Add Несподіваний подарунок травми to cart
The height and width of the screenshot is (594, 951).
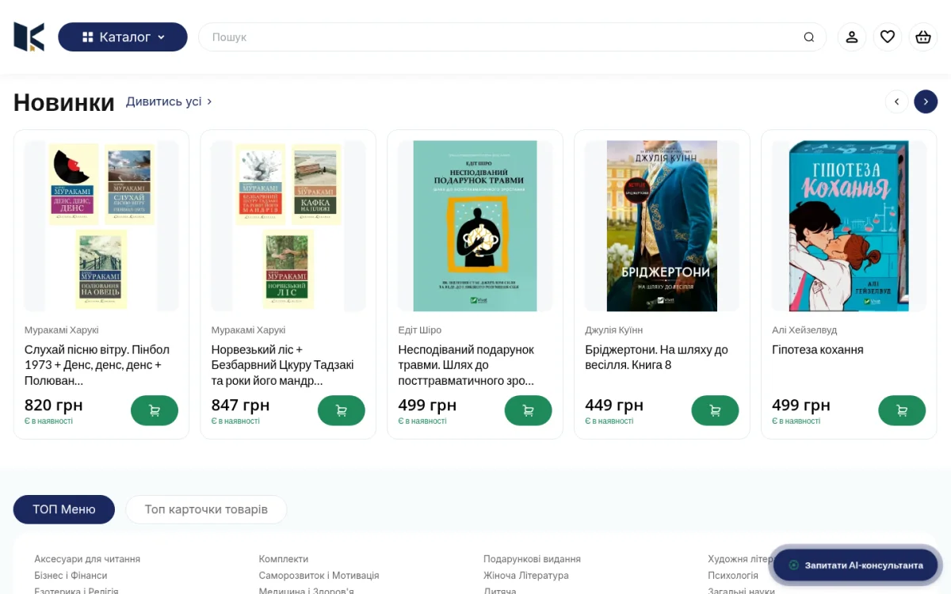[x=529, y=410]
